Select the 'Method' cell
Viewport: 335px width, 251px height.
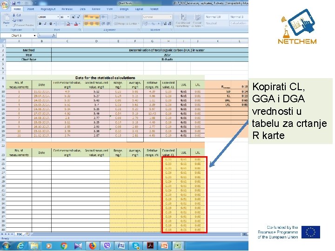coord(29,50)
